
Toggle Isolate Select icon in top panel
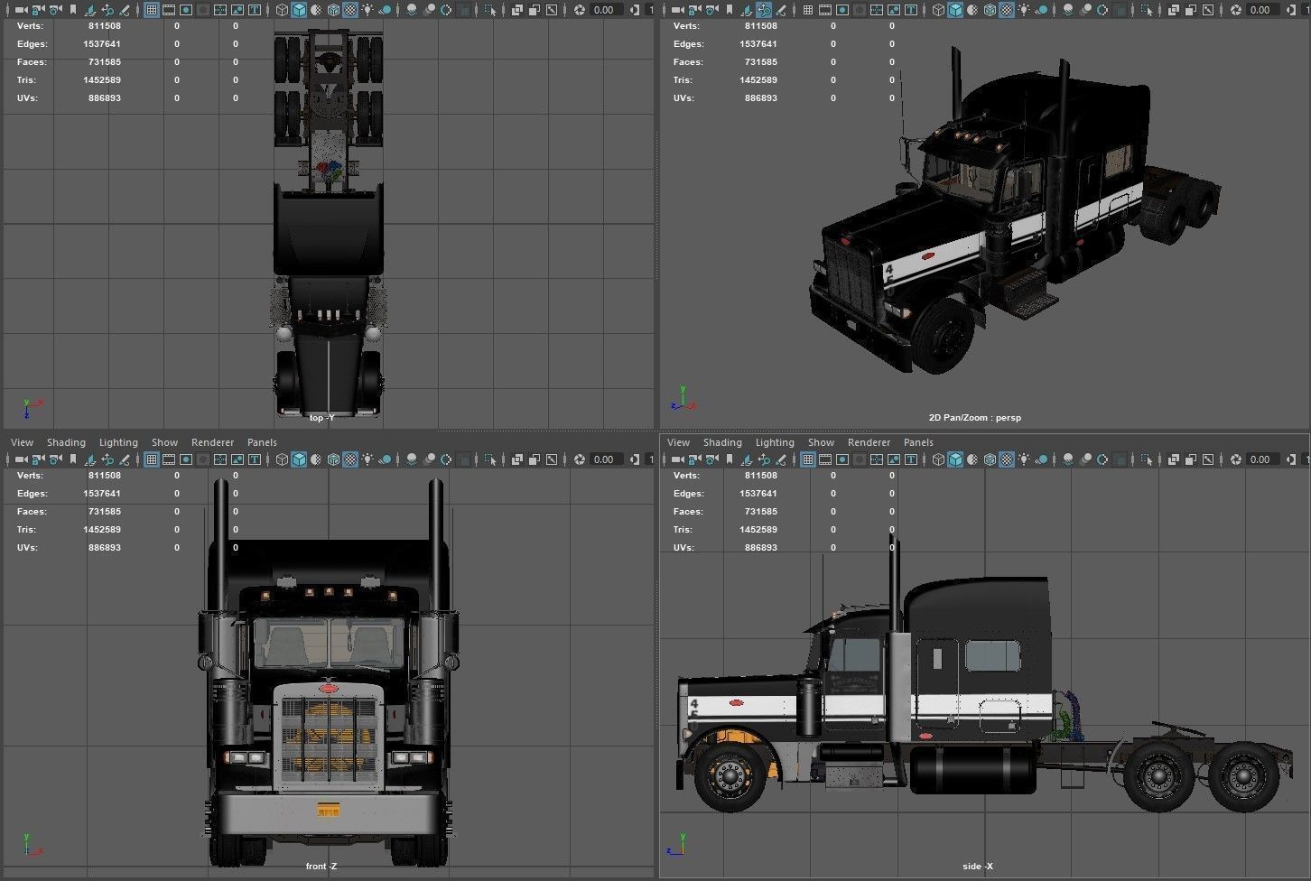pos(490,10)
